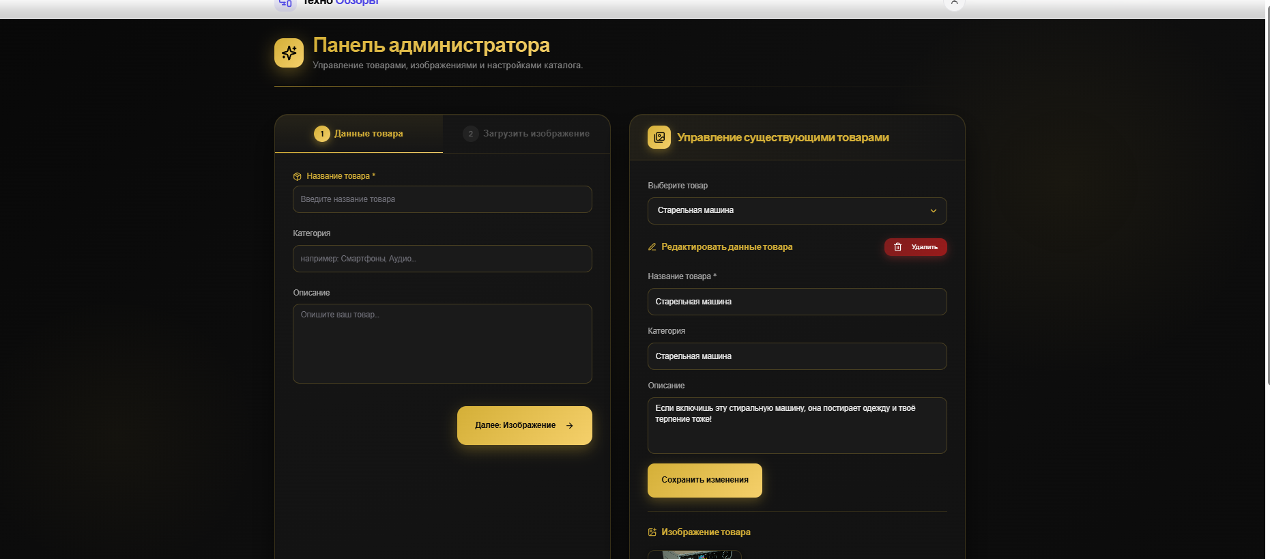
Task: Click the Изображение товара label
Action: [706, 532]
